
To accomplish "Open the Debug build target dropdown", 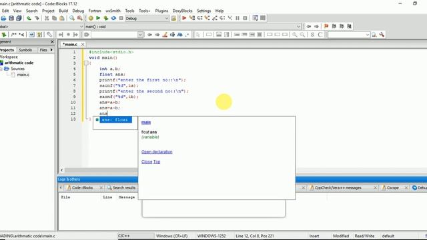I will click(x=167, y=18).
